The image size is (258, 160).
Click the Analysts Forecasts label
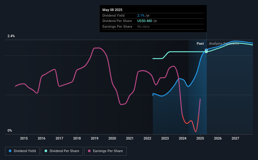tap(224, 43)
